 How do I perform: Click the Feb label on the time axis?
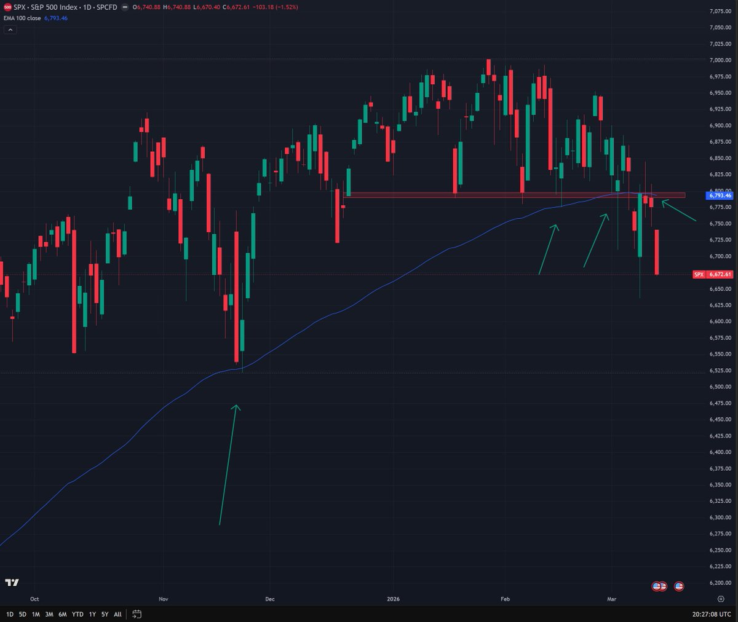click(506, 599)
